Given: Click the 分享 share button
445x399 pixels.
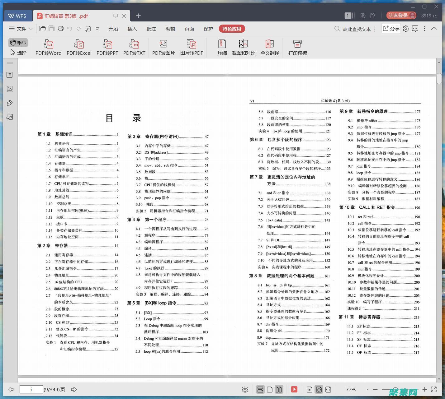Looking at the screenshot, I should click(391, 28).
